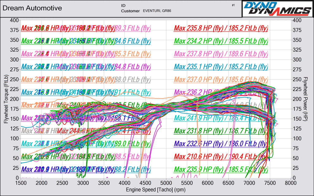Select the green Max 234.2 HP legend entry
314x196 pixels.
tap(221, 41)
